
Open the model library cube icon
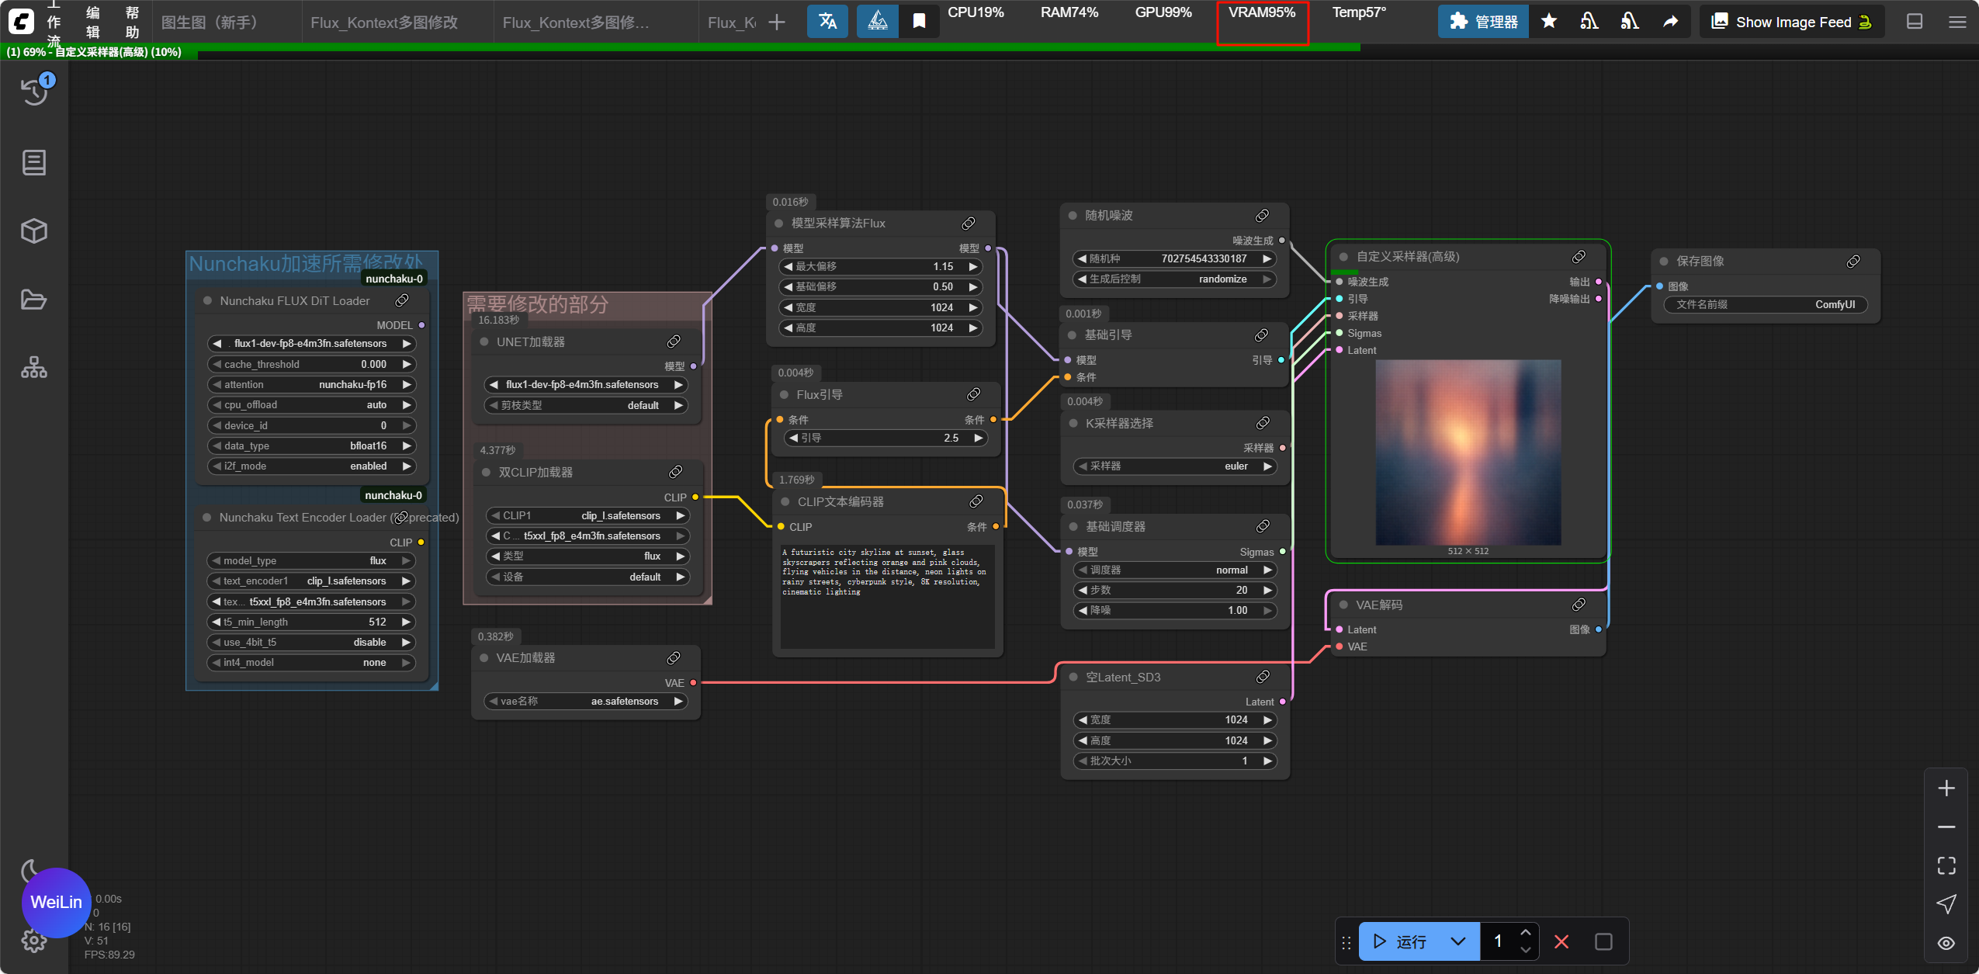(34, 231)
